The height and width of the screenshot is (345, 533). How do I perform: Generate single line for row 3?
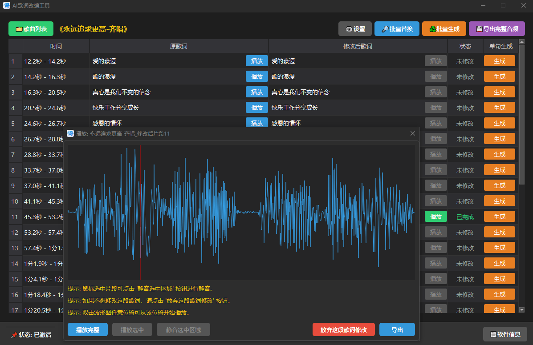click(499, 92)
